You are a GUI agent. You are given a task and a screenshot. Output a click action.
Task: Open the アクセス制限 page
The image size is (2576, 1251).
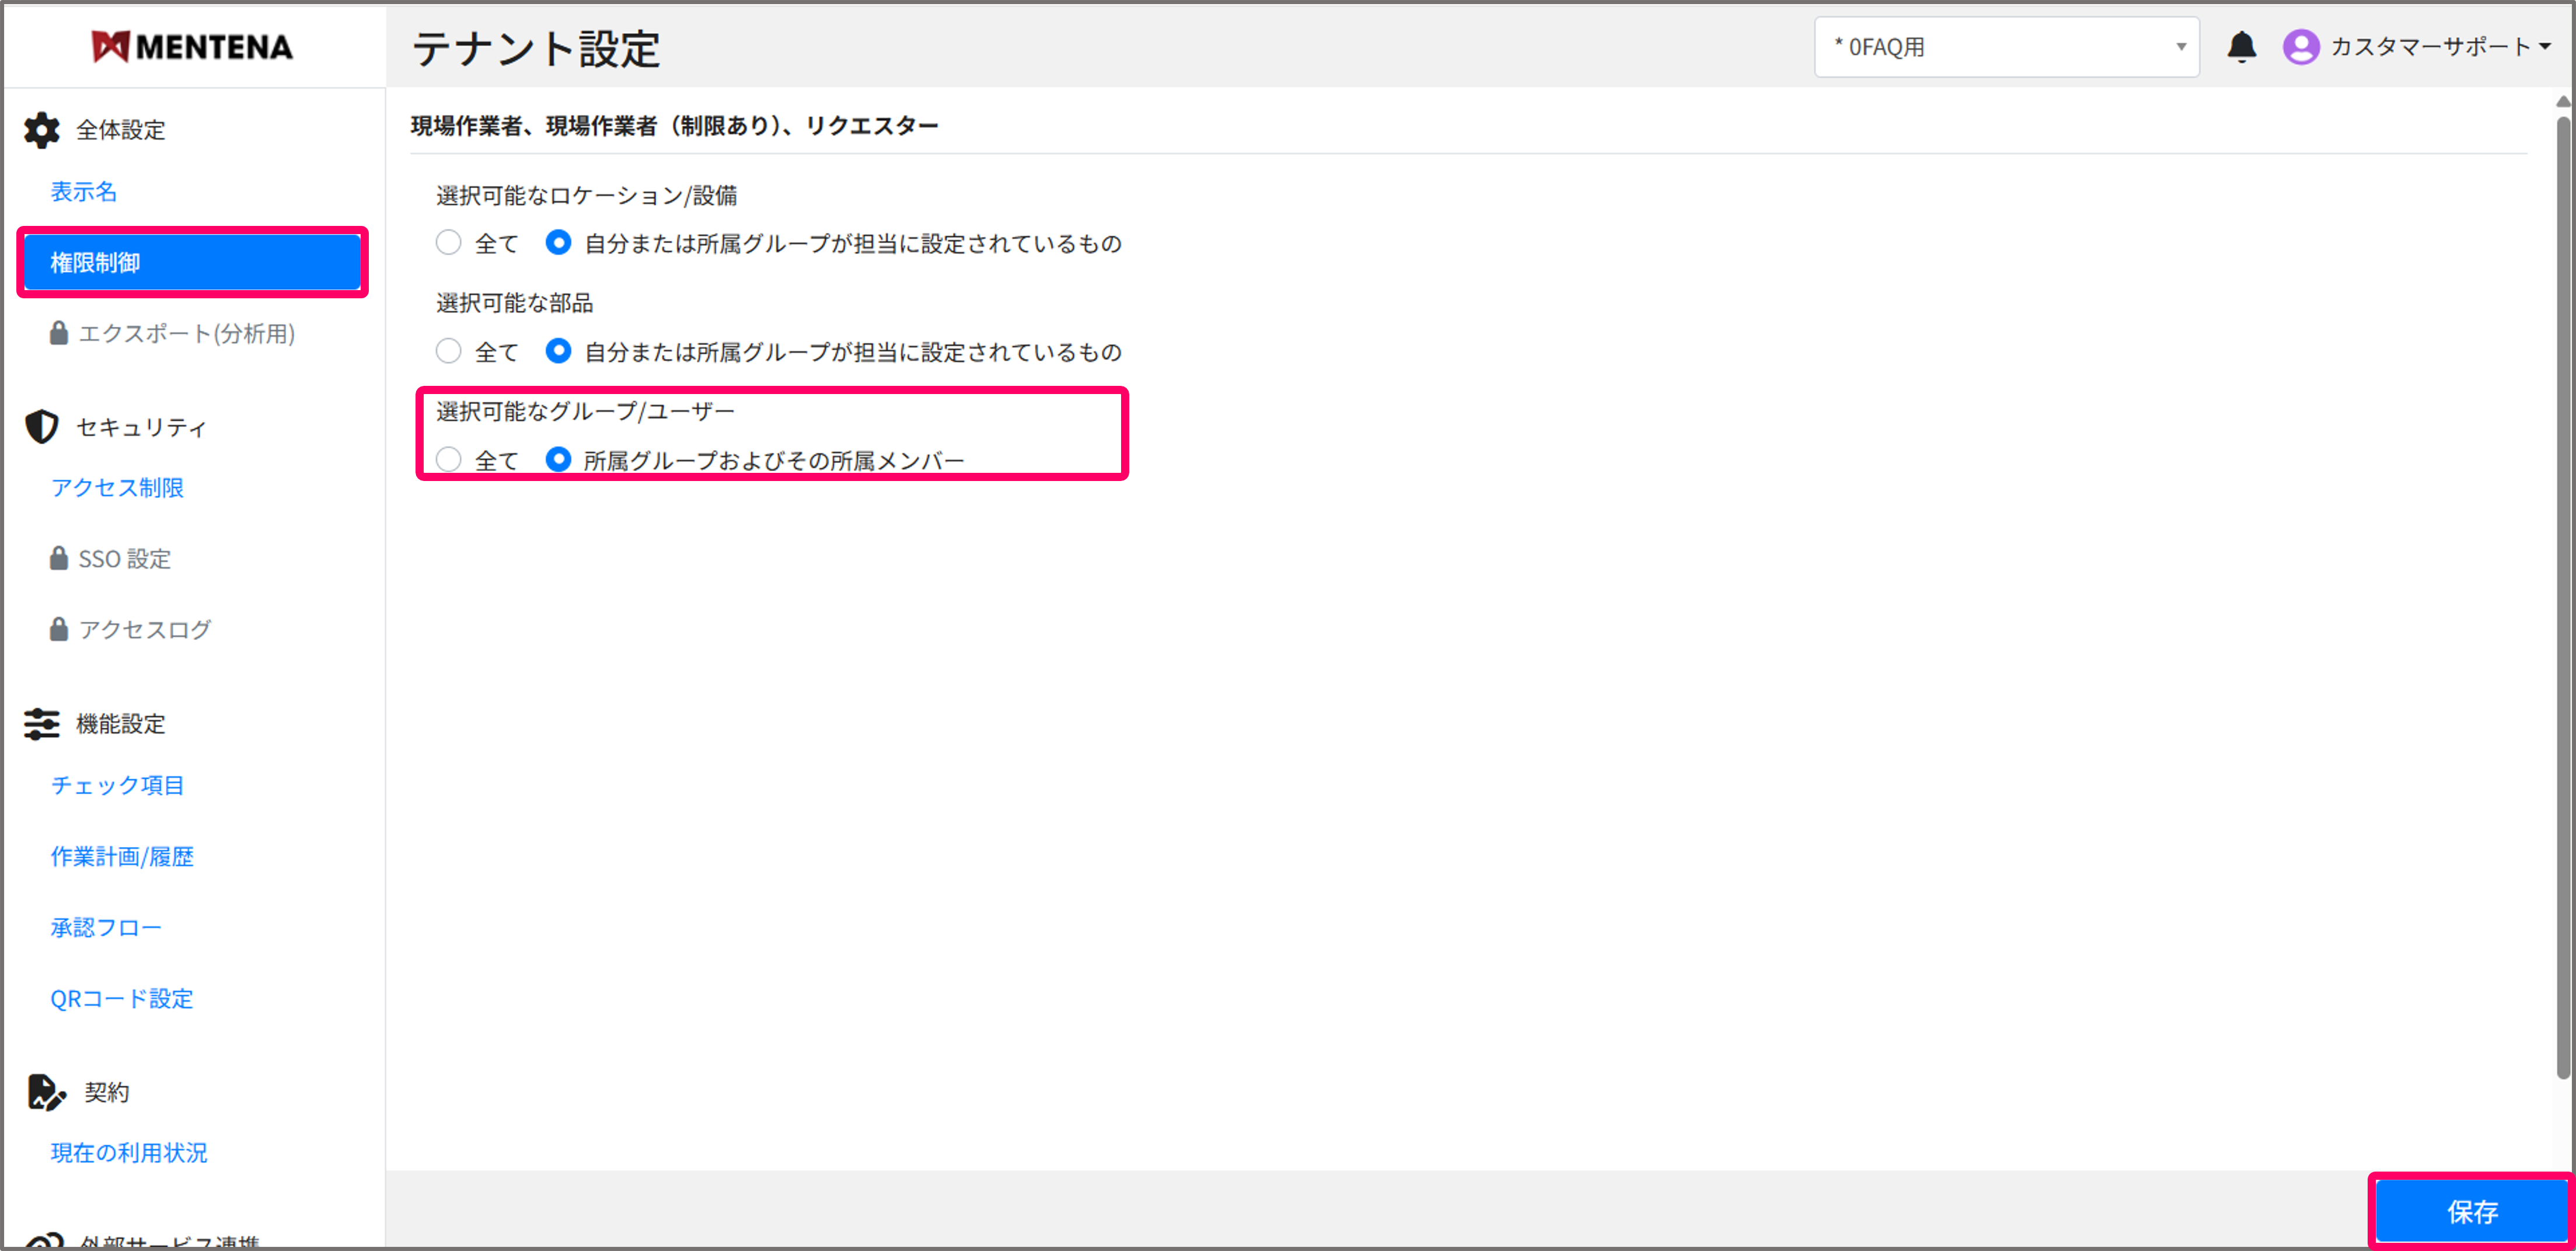[x=117, y=488]
